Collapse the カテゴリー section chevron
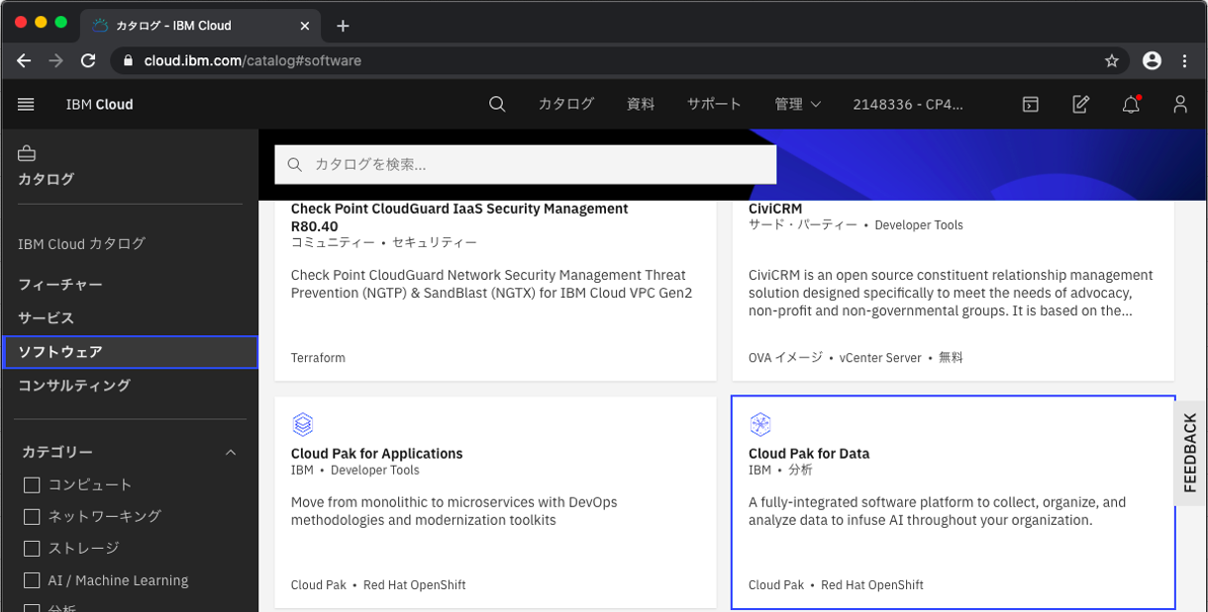The width and height of the screenshot is (1208, 612). pyautogui.click(x=231, y=452)
